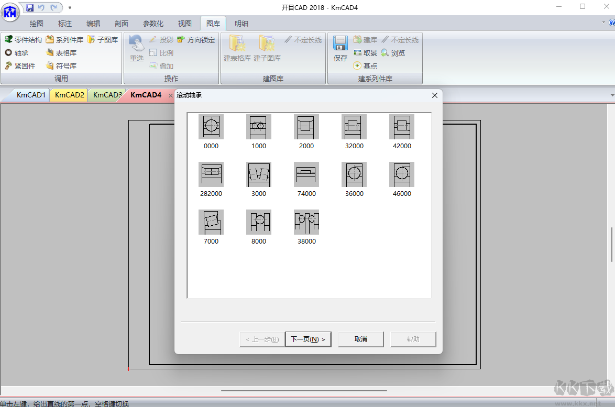Expand the document tab list arrow
This screenshot has width=615, height=407.
(x=612, y=95)
